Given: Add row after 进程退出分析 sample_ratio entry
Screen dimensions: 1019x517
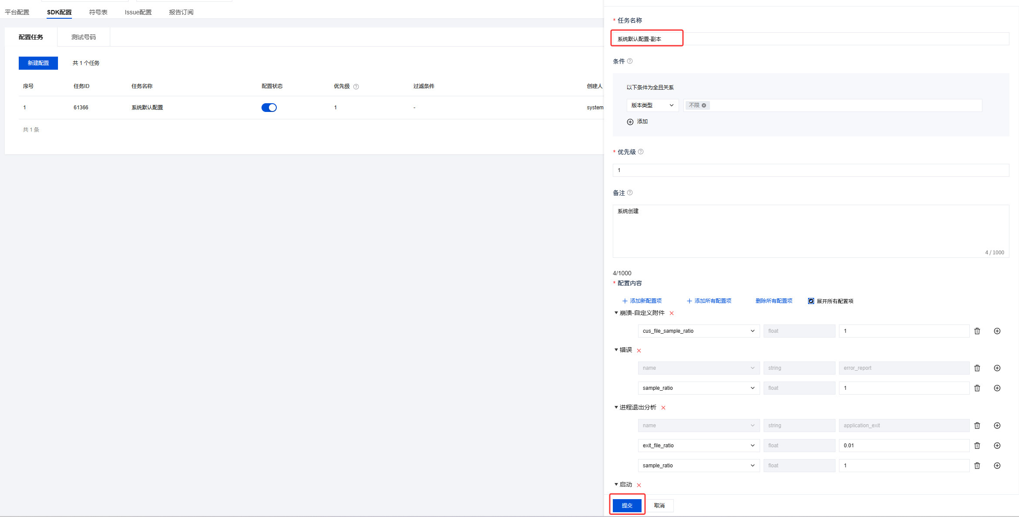Looking at the screenshot, I should click(997, 466).
